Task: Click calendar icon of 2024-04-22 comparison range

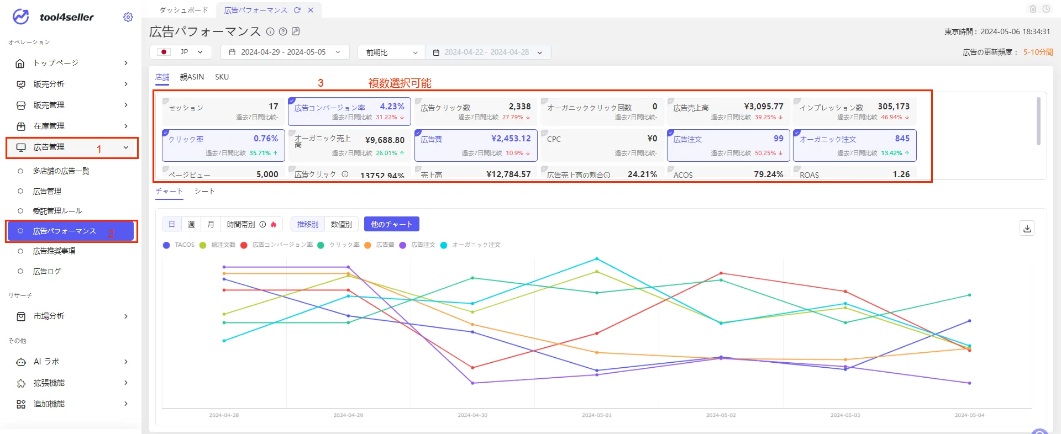Action: (x=436, y=52)
